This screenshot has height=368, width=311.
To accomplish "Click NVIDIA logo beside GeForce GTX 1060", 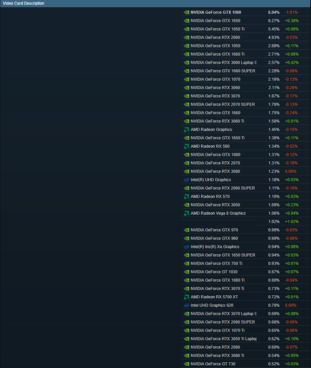I will [x=187, y=12].
